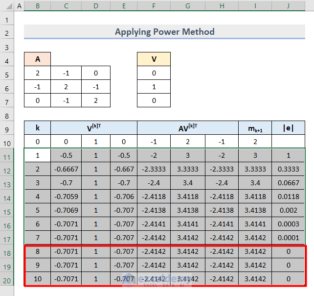
Task: Select row 2 header
Action: 7,33
